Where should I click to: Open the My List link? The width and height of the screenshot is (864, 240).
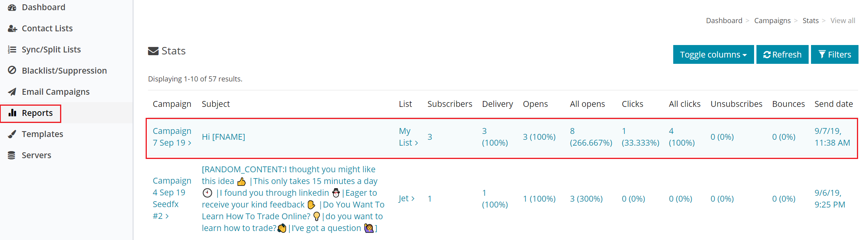pyautogui.click(x=408, y=137)
